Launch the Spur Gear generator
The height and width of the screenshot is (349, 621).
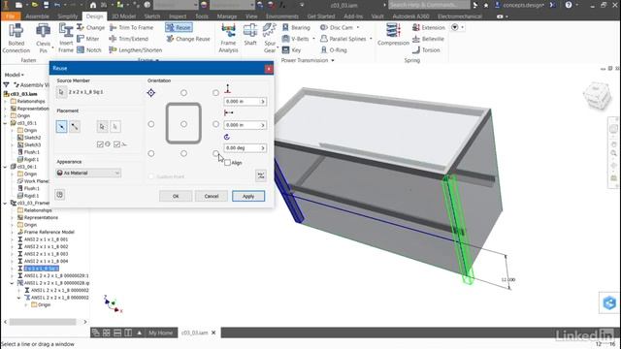point(270,38)
